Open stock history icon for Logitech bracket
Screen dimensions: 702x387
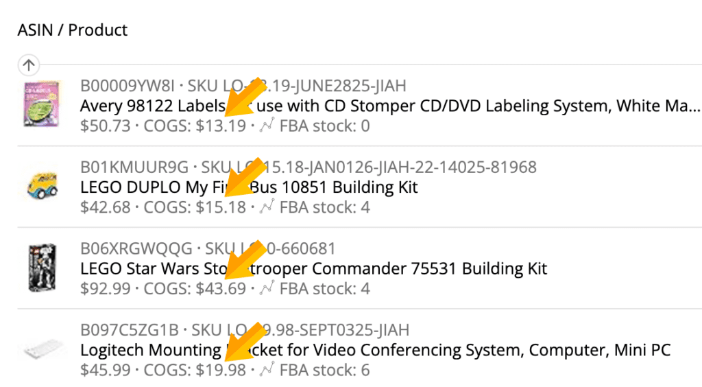click(x=267, y=371)
